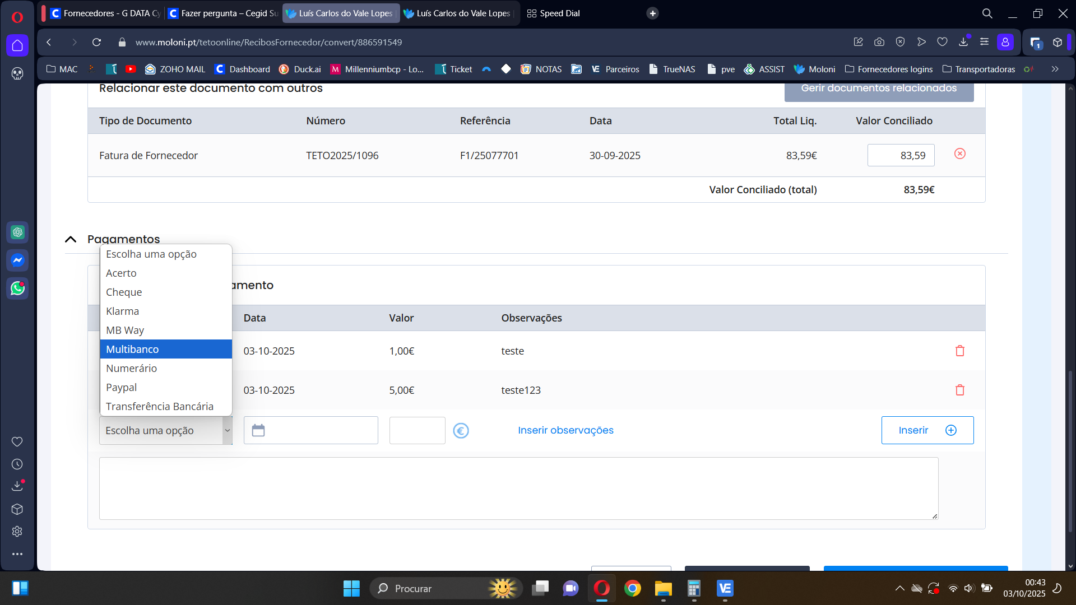Open the calendar date picker icon
Screen dimensions: 1076x605
(258, 430)
